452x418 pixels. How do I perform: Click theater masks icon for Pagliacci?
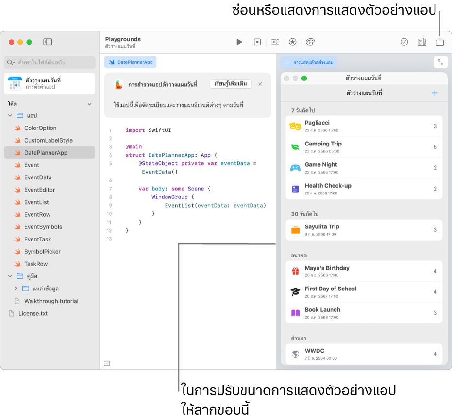296,126
